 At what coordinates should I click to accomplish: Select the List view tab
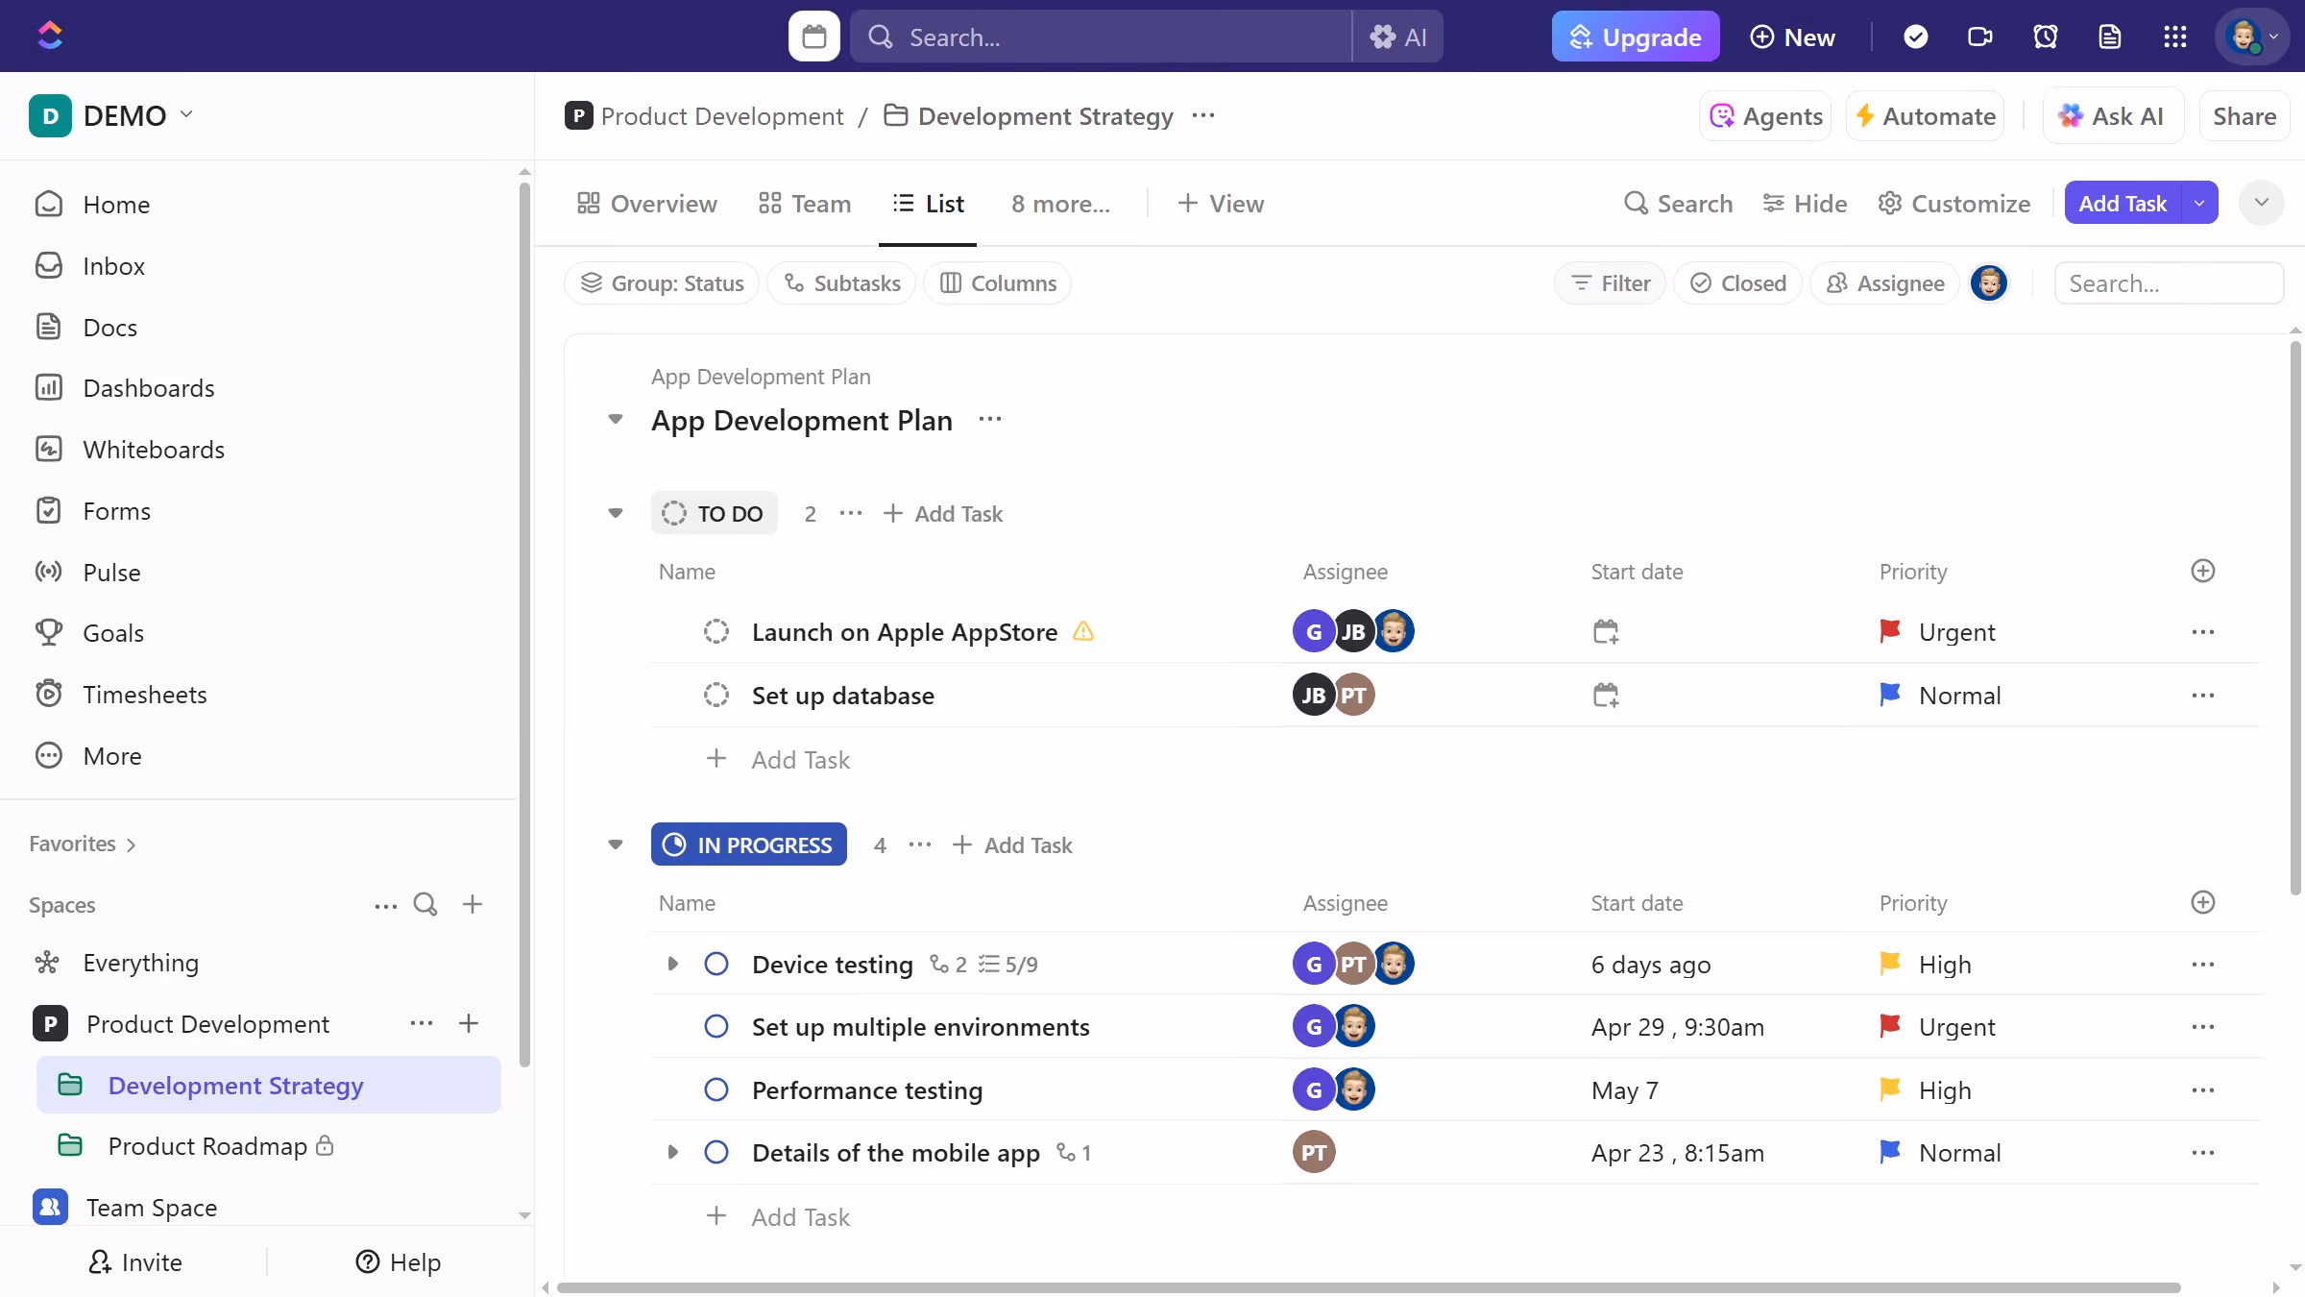[x=928, y=204]
